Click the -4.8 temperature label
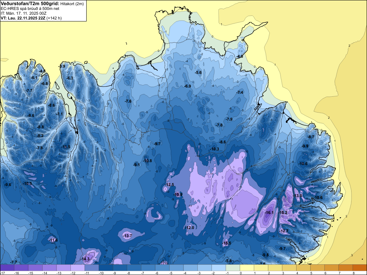This screenshot has height=275, width=367. tap(42, 71)
